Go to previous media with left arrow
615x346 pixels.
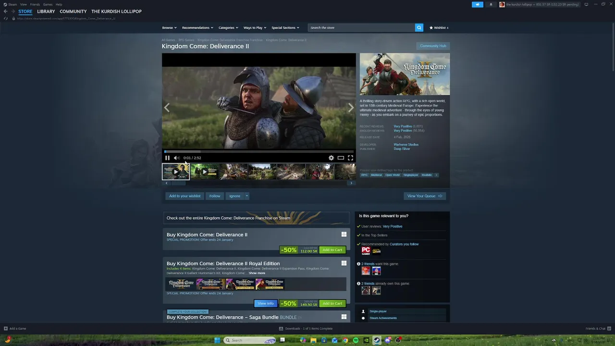click(167, 108)
